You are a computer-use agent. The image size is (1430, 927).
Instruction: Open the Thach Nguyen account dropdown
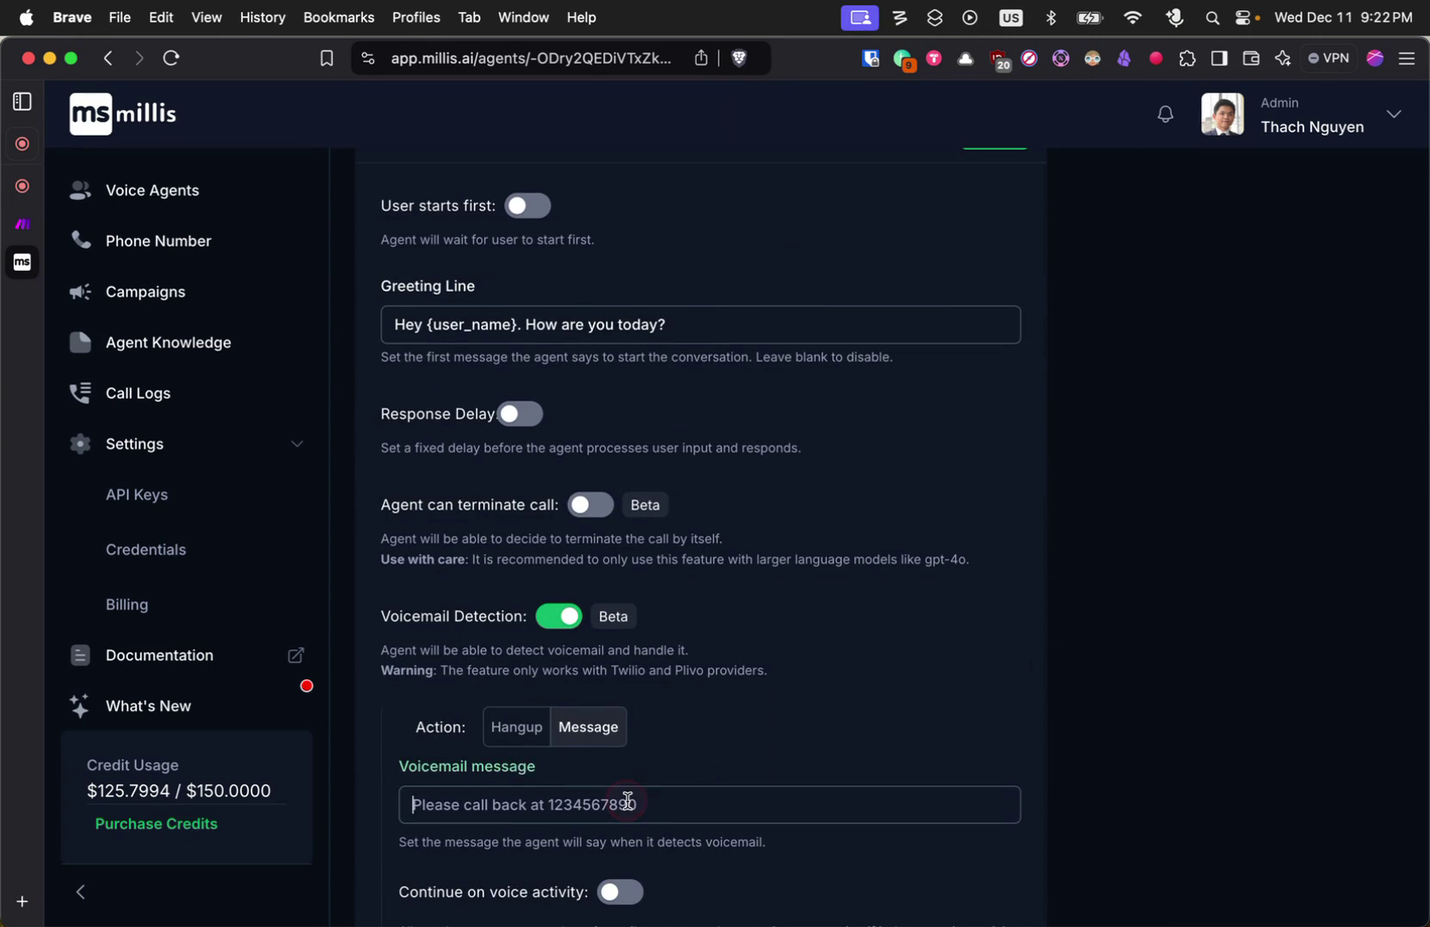click(x=1394, y=114)
